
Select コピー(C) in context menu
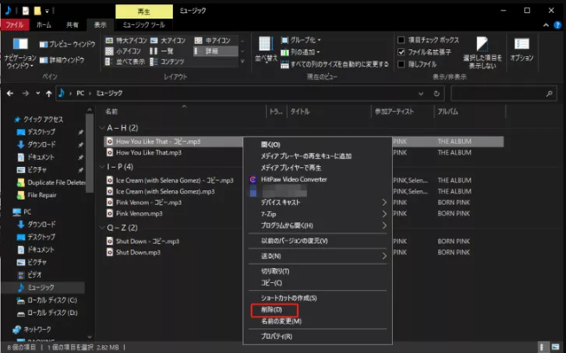(272, 283)
